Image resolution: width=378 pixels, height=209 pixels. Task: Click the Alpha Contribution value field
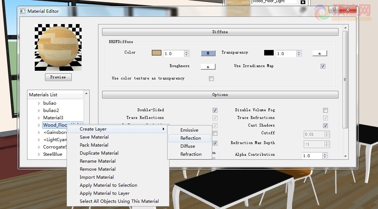pyautogui.click(x=312, y=156)
